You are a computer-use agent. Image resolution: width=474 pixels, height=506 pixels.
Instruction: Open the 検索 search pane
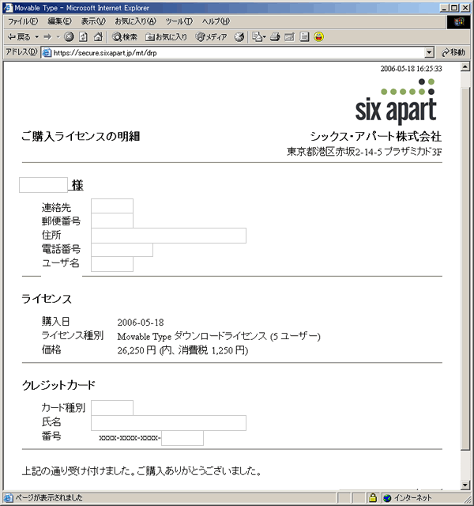click(125, 37)
